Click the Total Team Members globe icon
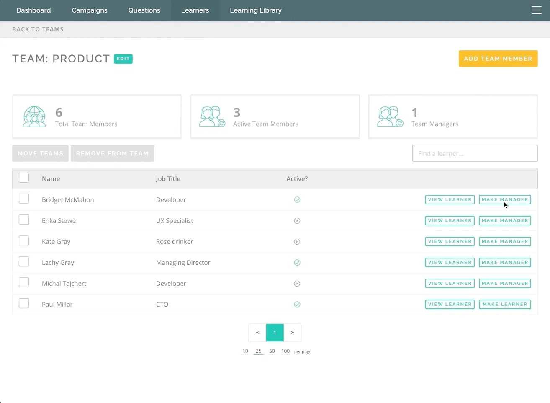Image resolution: width=550 pixels, height=403 pixels. [34, 116]
